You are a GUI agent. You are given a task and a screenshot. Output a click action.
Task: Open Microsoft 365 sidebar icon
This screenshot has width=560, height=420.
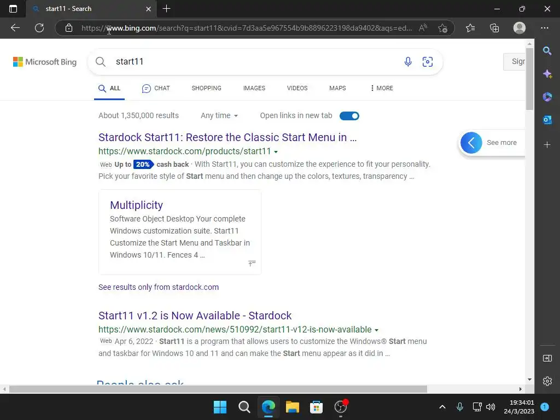click(x=547, y=97)
